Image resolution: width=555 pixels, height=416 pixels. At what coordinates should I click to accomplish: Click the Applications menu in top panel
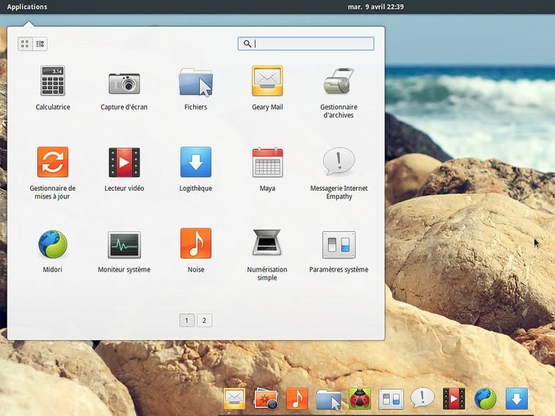click(27, 7)
